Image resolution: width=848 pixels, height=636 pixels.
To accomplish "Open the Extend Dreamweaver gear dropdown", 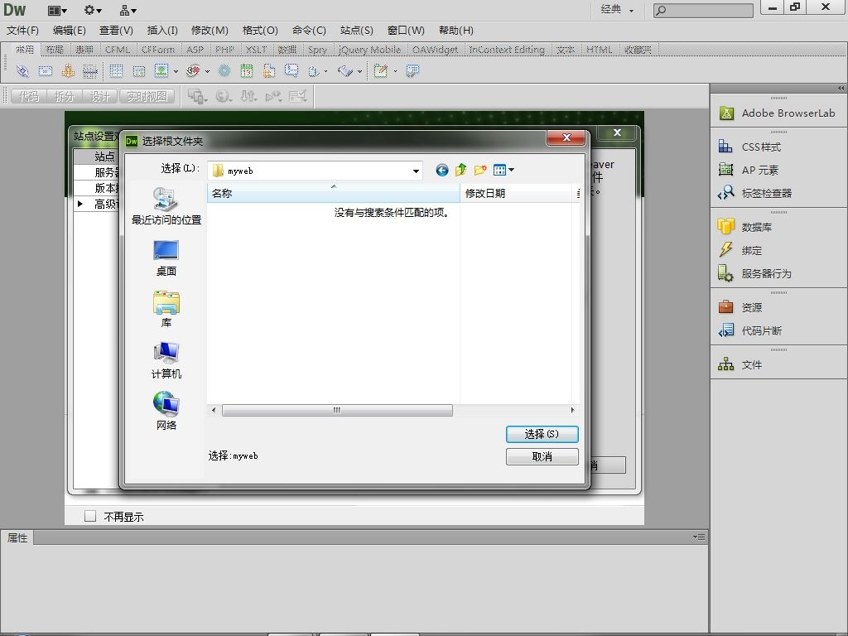I will pos(93,10).
